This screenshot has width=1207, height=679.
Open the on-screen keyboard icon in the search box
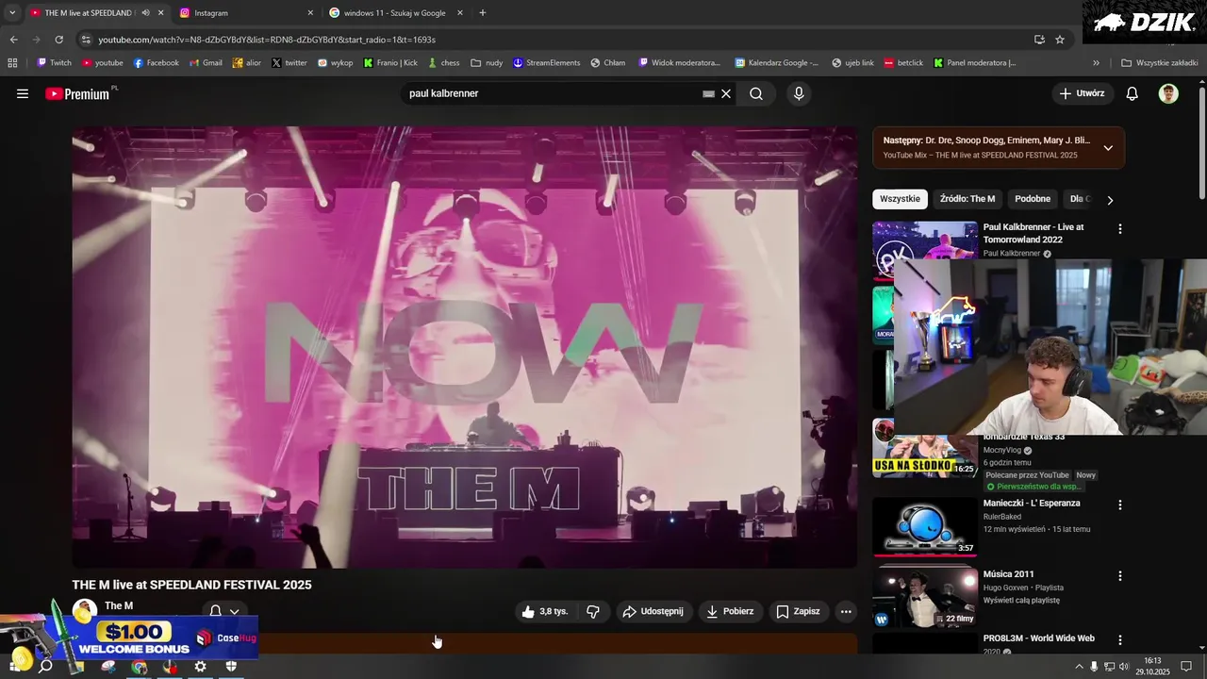tap(708, 93)
